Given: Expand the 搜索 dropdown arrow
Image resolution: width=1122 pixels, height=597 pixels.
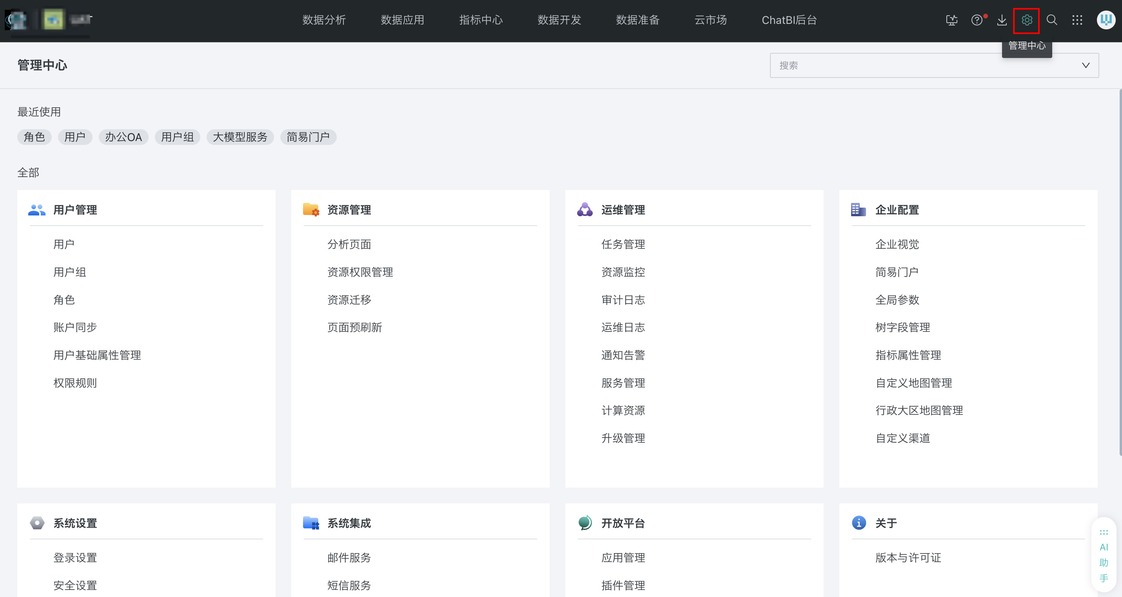Looking at the screenshot, I should (x=1086, y=65).
